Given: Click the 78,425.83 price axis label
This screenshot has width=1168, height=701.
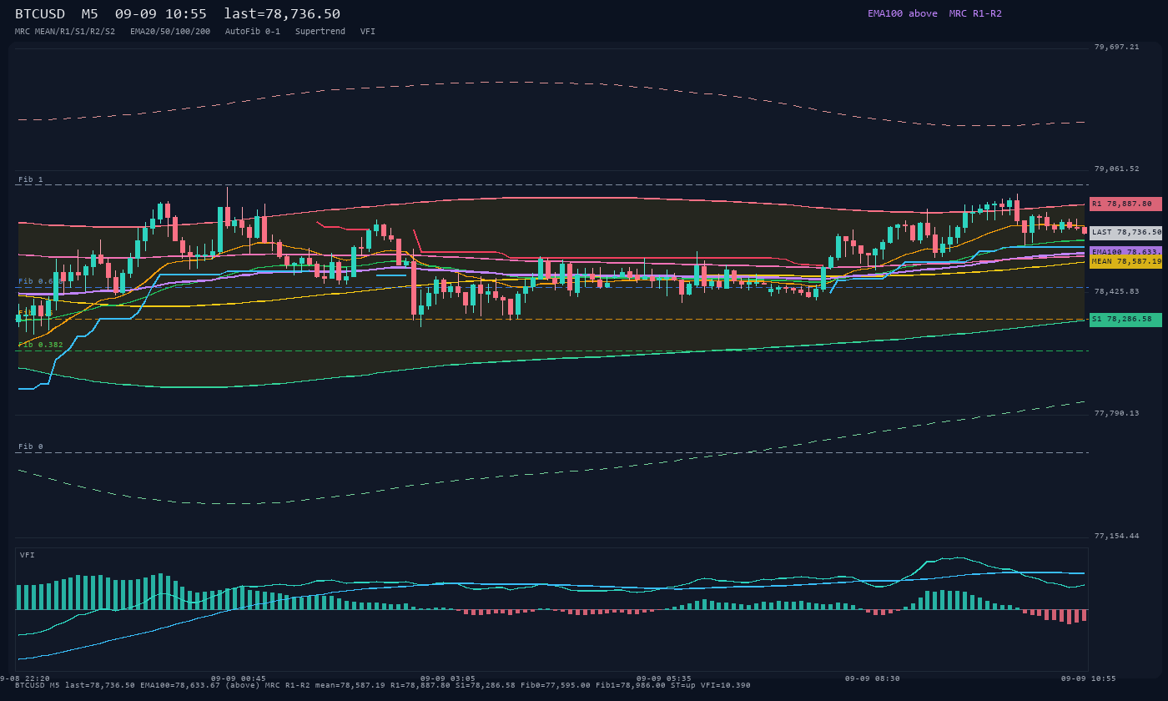Looking at the screenshot, I should pos(1116,292).
